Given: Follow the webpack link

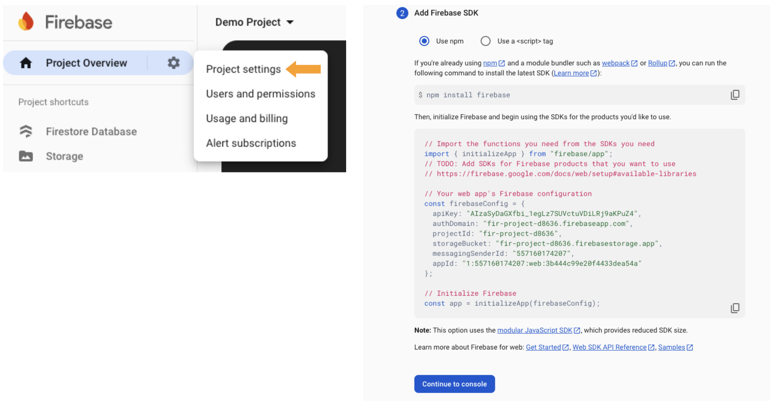Looking at the screenshot, I should point(616,63).
